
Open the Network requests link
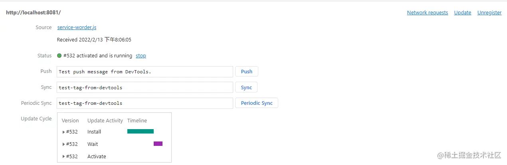427,13
